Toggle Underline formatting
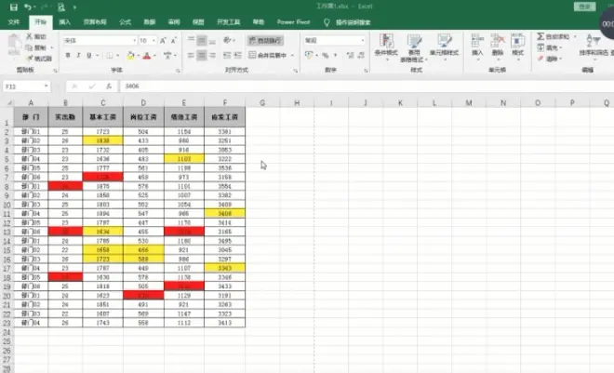This screenshot has height=373, width=614. 89,56
